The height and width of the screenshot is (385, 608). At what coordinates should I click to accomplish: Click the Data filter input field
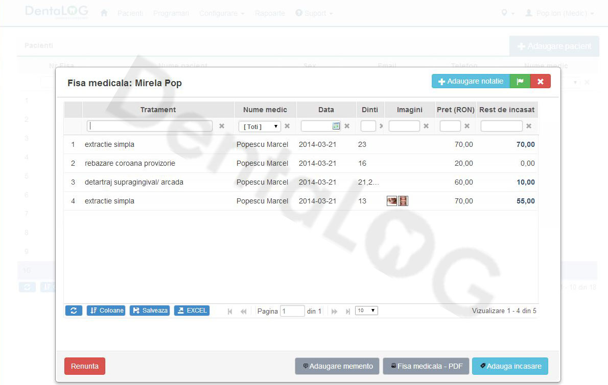point(321,126)
